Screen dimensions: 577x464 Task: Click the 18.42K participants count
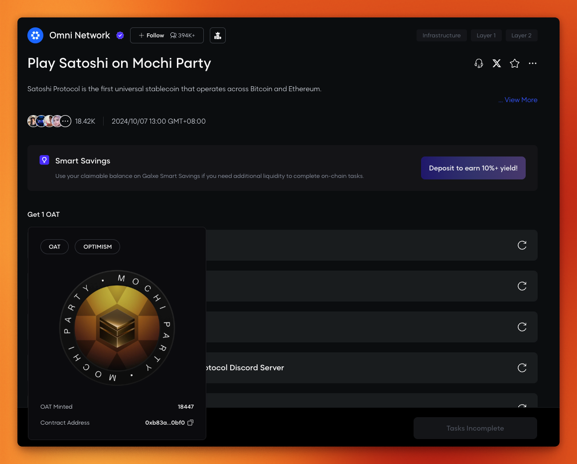point(85,121)
